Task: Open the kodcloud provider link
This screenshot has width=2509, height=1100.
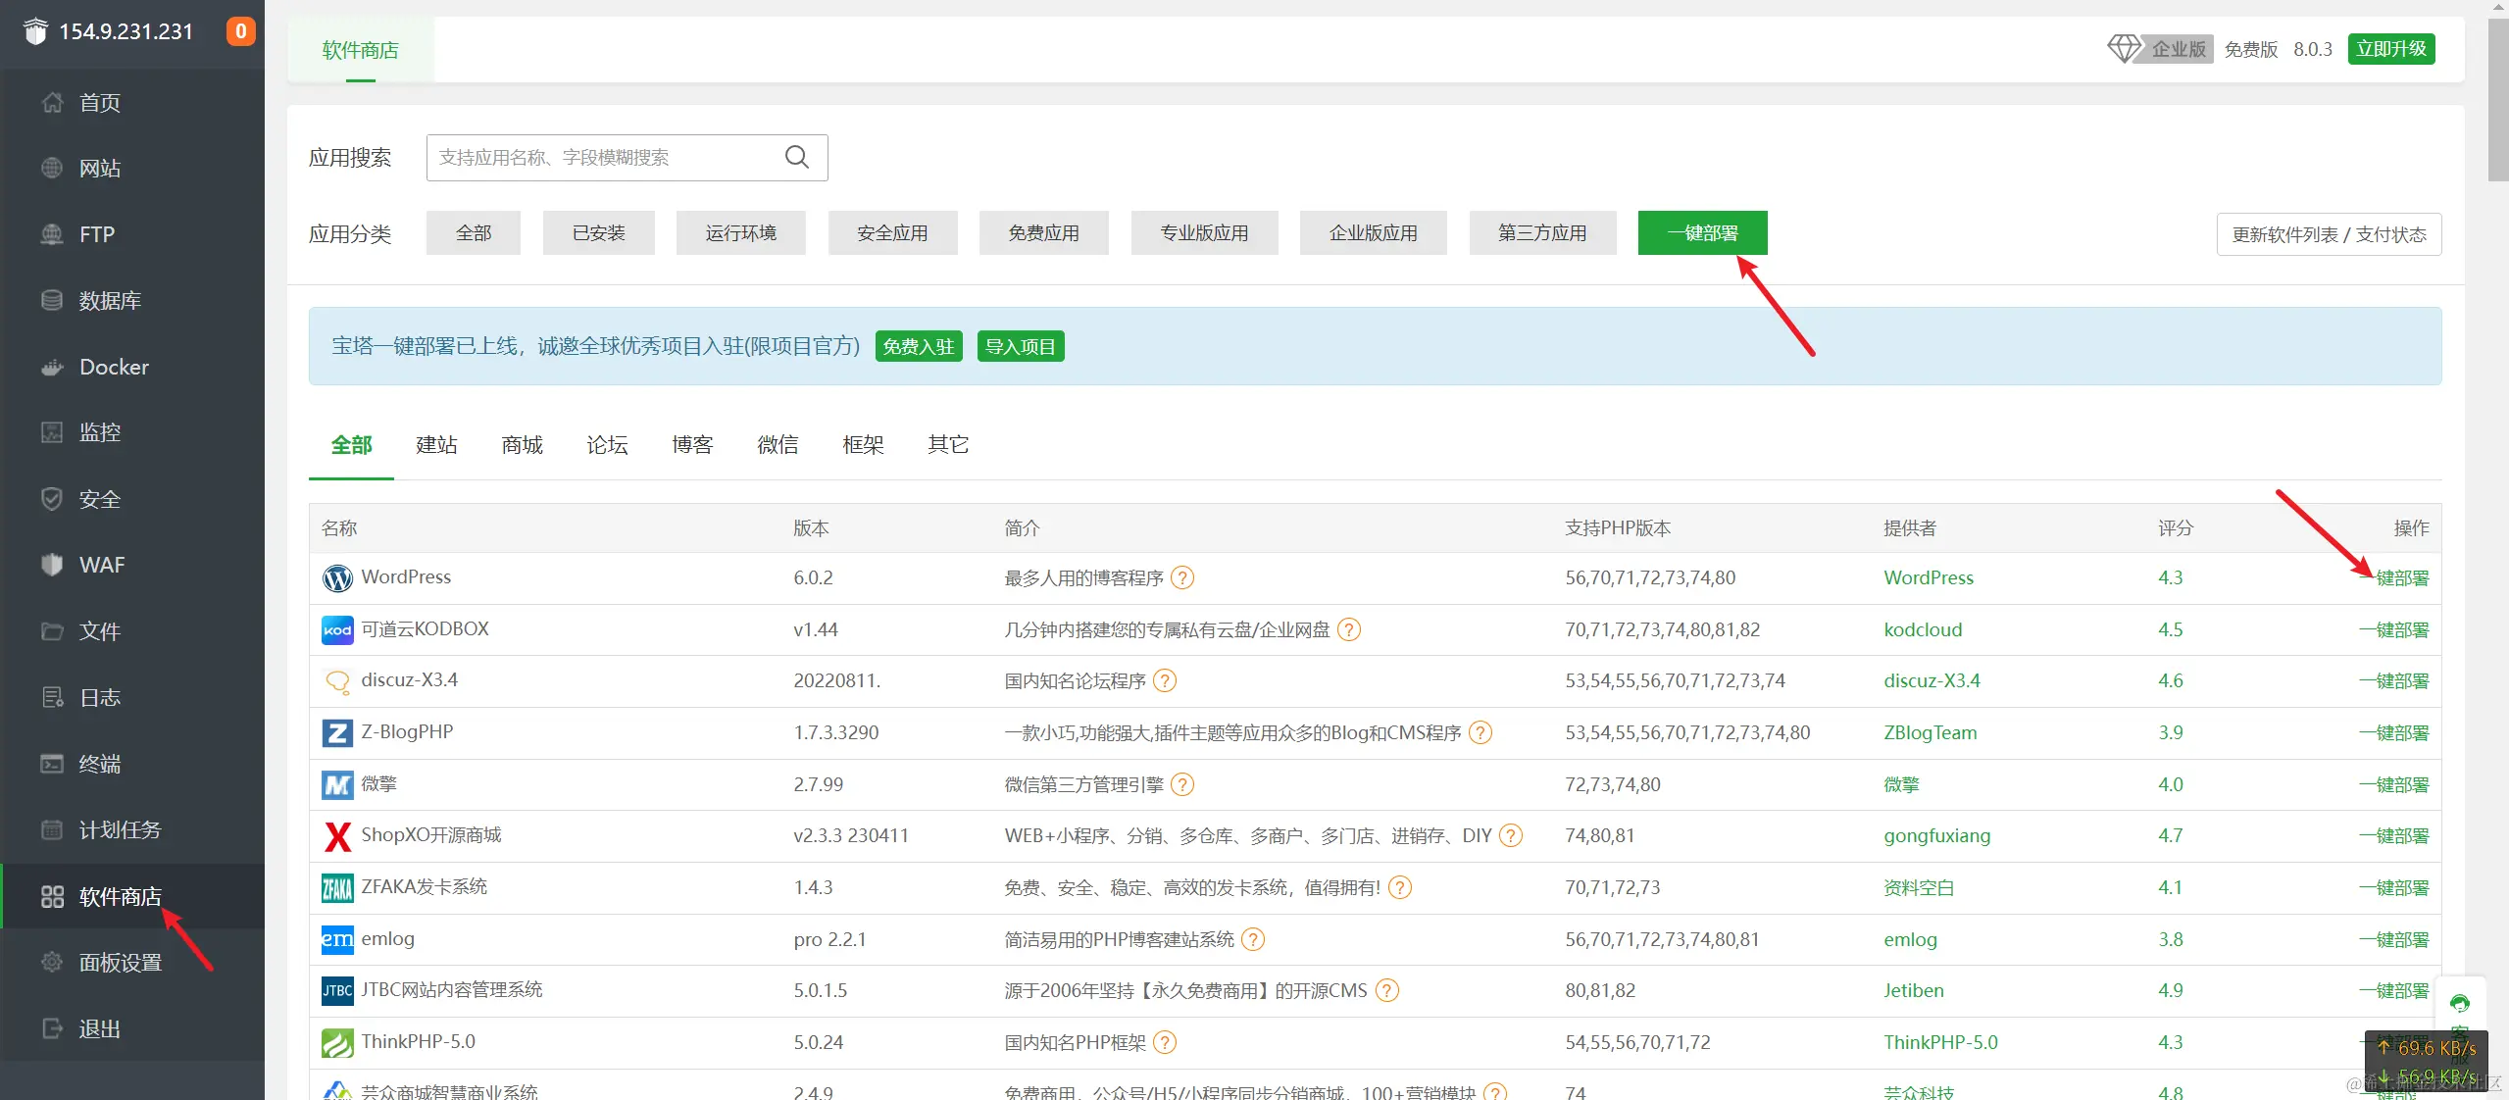Action: click(1923, 629)
